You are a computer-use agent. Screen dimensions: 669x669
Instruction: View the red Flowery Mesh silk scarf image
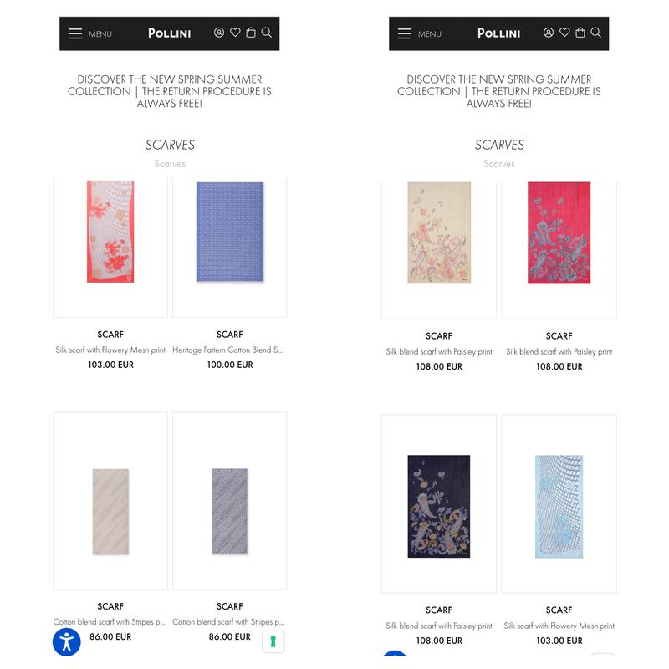point(110,232)
